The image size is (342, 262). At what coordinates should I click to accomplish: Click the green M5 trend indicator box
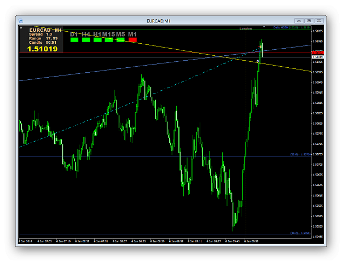click(120, 40)
